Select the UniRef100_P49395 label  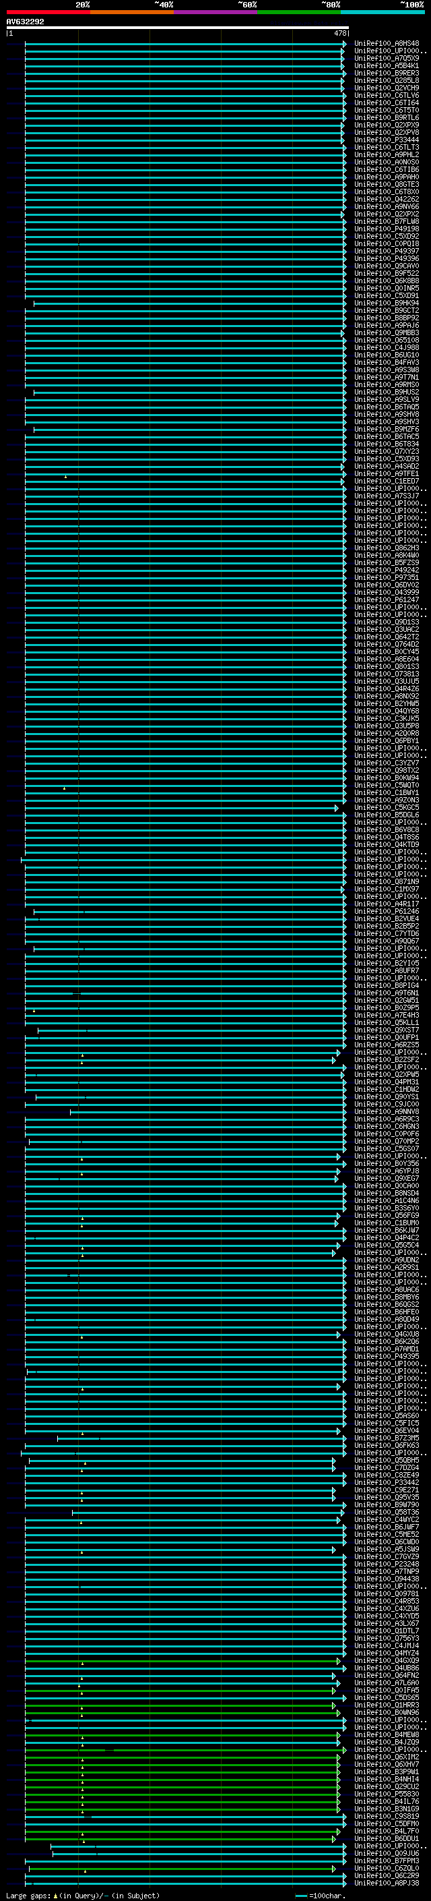click(386, 1356)
